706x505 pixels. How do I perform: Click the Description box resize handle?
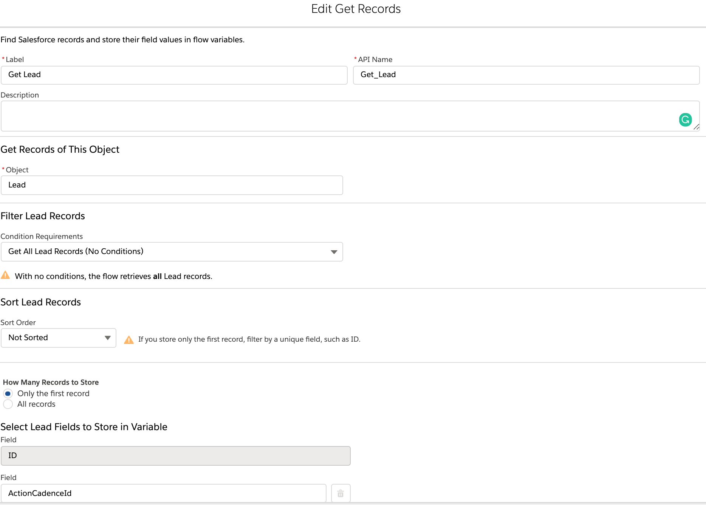click(696, 127)
